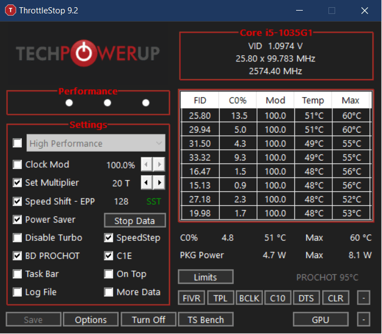Enable the High Performance power plan checkbox

17,143
